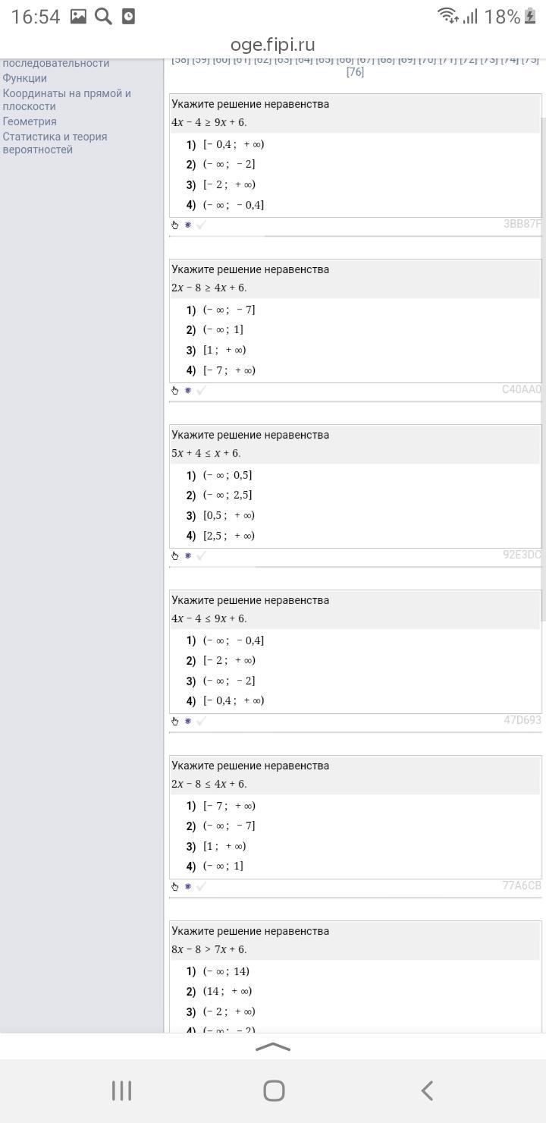The image size is (546, 1123).
Task: Click the hand icon under task 47D693
Action: [x=175, y=721]
